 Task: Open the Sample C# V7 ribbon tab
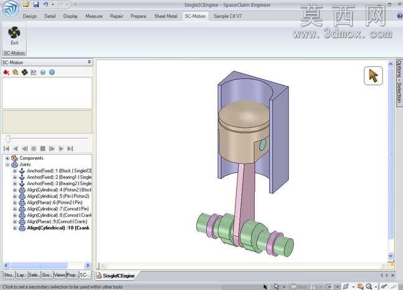tap(227, 16)
